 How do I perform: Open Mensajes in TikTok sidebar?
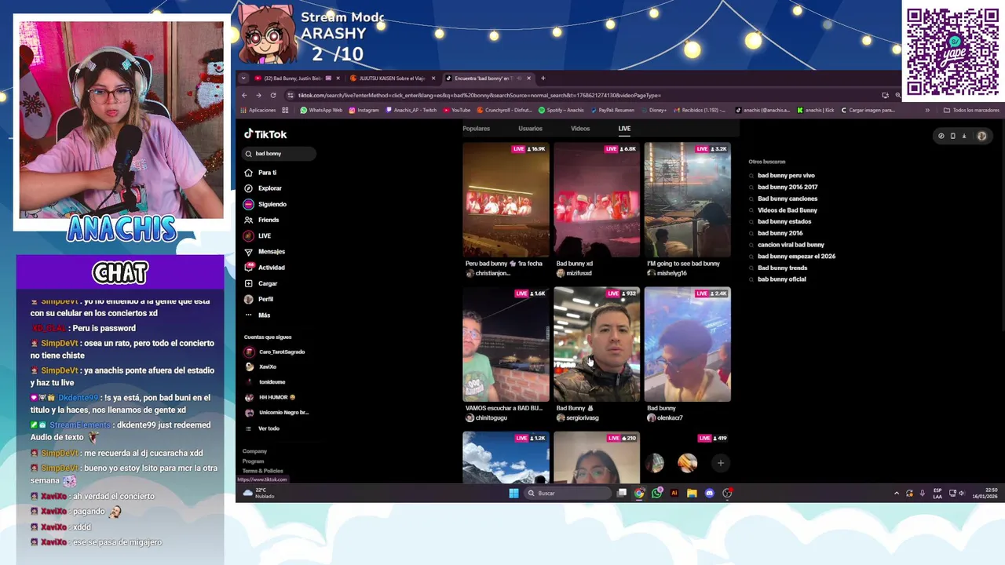[x=265, y=251]
